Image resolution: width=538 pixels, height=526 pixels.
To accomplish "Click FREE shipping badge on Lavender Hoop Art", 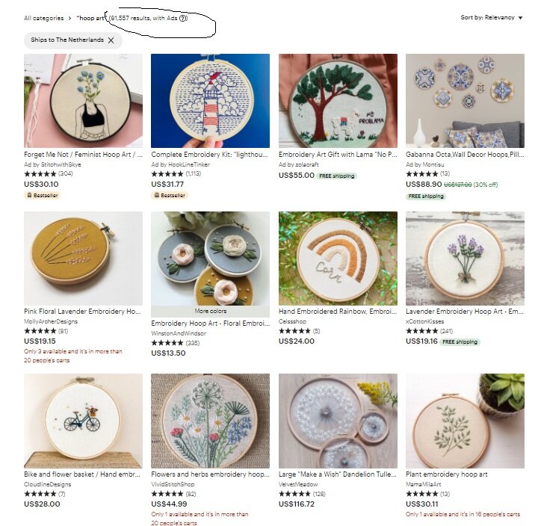I will (460, 341).
